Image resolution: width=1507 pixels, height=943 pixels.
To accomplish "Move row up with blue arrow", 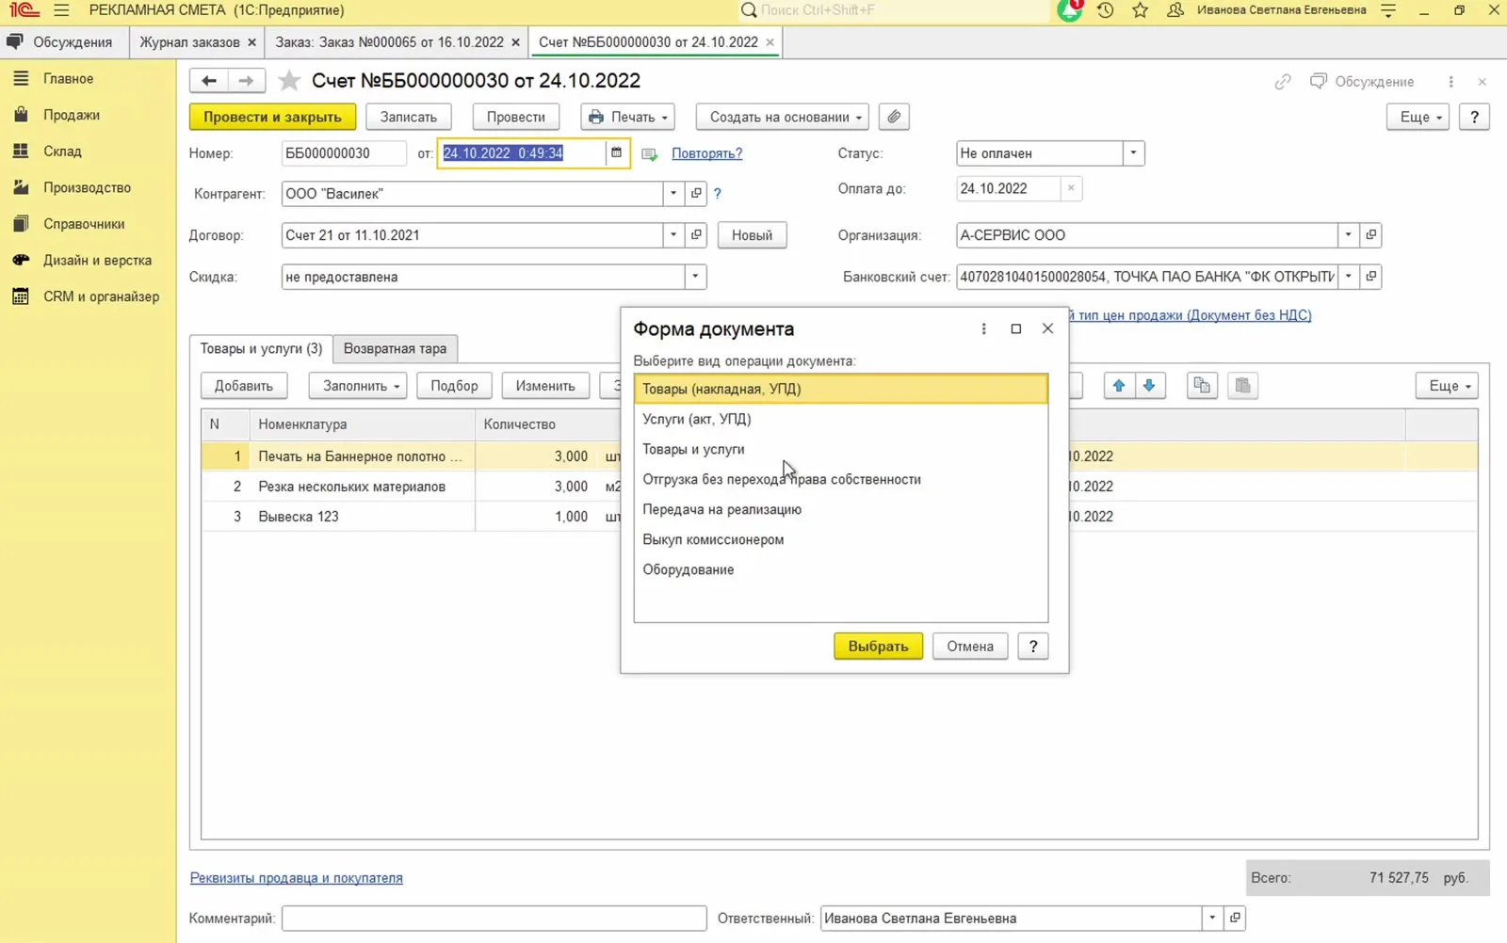I will (x=1119, y=386).
